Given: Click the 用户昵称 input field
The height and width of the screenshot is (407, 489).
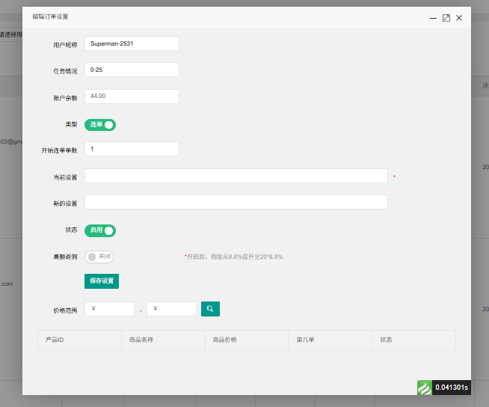Looking at the screenshot, I should (132, 44).
